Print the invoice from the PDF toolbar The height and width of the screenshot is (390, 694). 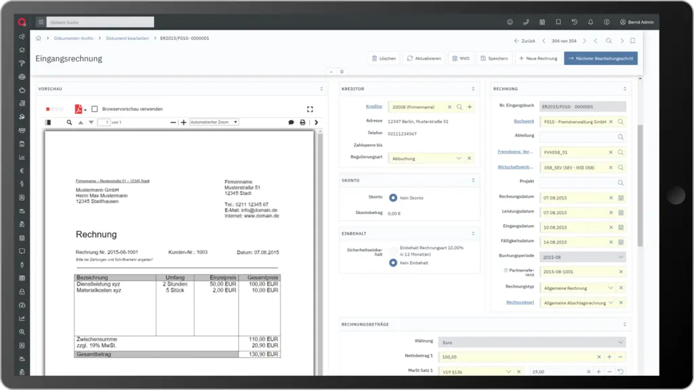[303, 123]
